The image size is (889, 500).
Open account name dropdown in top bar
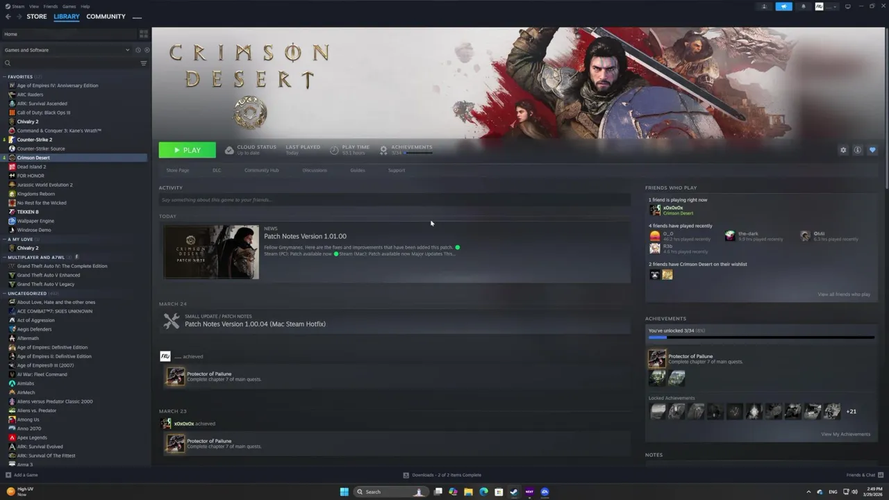coord(826,6)
